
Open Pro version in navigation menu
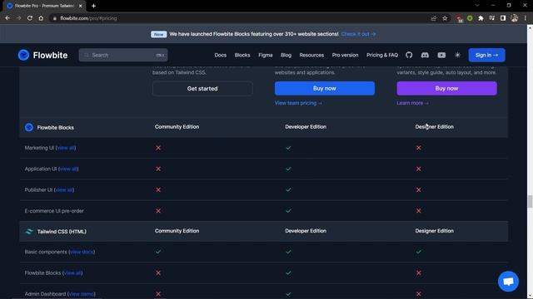(345, 55)
